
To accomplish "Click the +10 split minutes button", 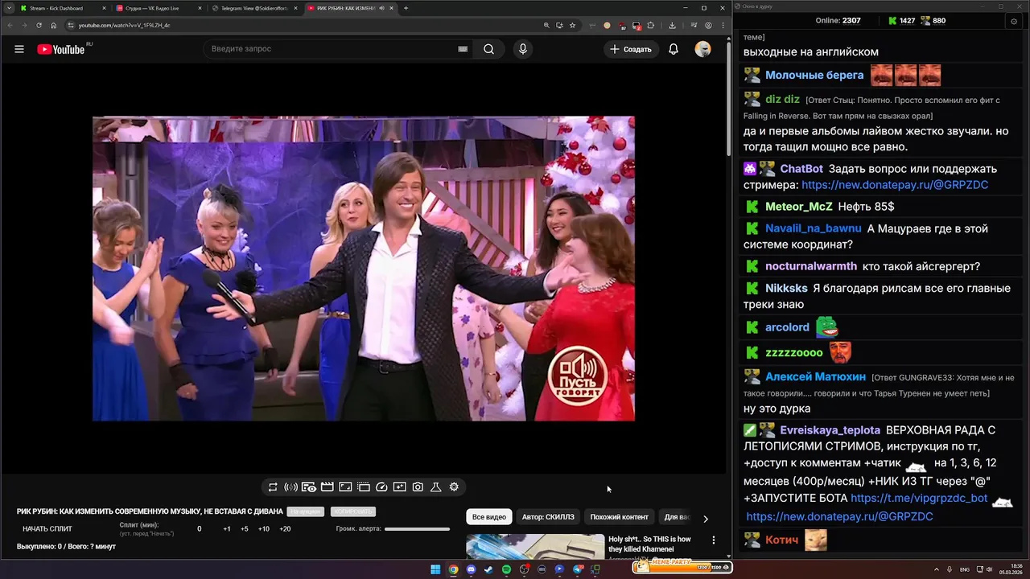I will (x=264, y=529).
